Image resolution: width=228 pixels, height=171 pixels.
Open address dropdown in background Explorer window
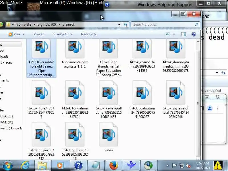tap(217, 73)
